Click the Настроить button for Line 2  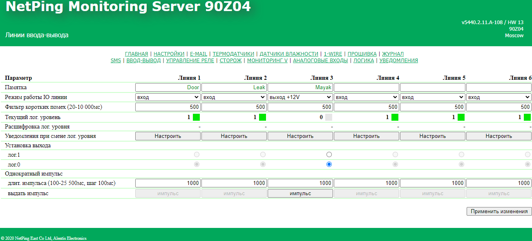click(234, 136)
